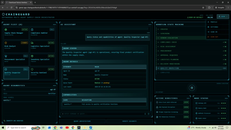Click the microphone icon in the command field
231x130 pixels.
coord(145,114)
